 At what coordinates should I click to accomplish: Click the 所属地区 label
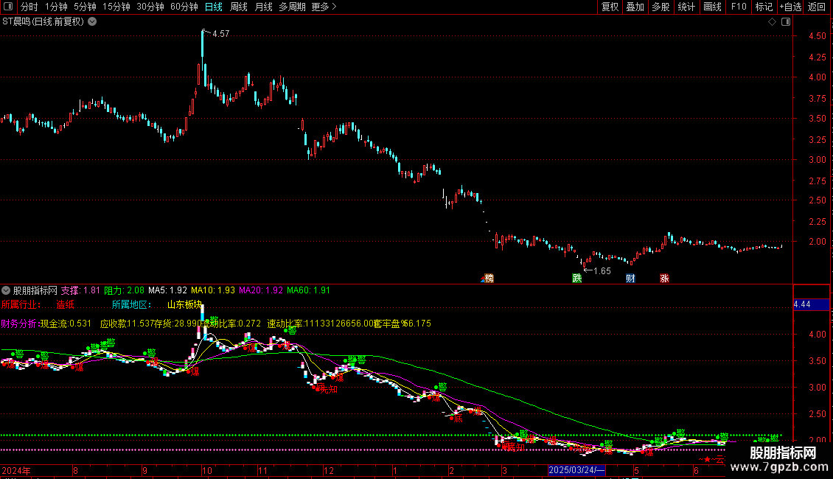[x=132, y=305]
